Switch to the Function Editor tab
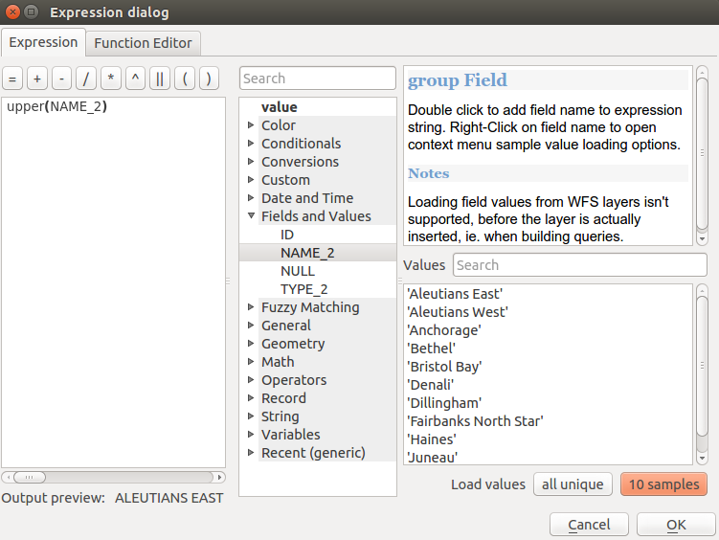The image size is (719, 540). coord(143,43)
